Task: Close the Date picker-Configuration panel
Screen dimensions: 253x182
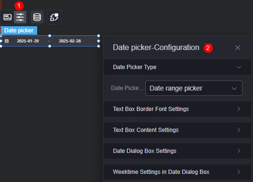Action: click(238, 48)
